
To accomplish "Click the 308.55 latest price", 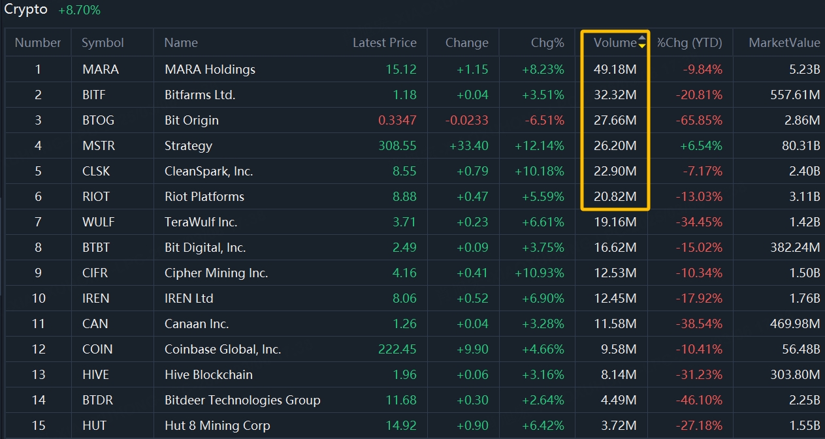I will pos(397,145).
